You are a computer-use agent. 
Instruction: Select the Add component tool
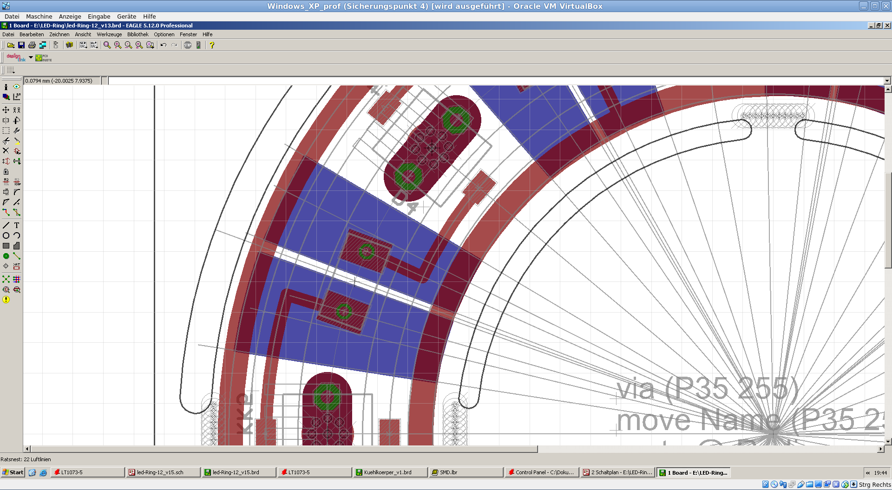click(17, 151)
